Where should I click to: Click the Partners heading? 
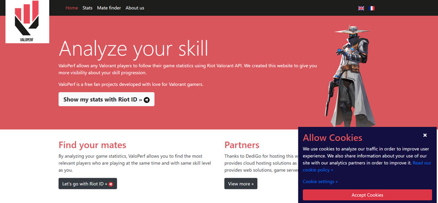point(242,145)
